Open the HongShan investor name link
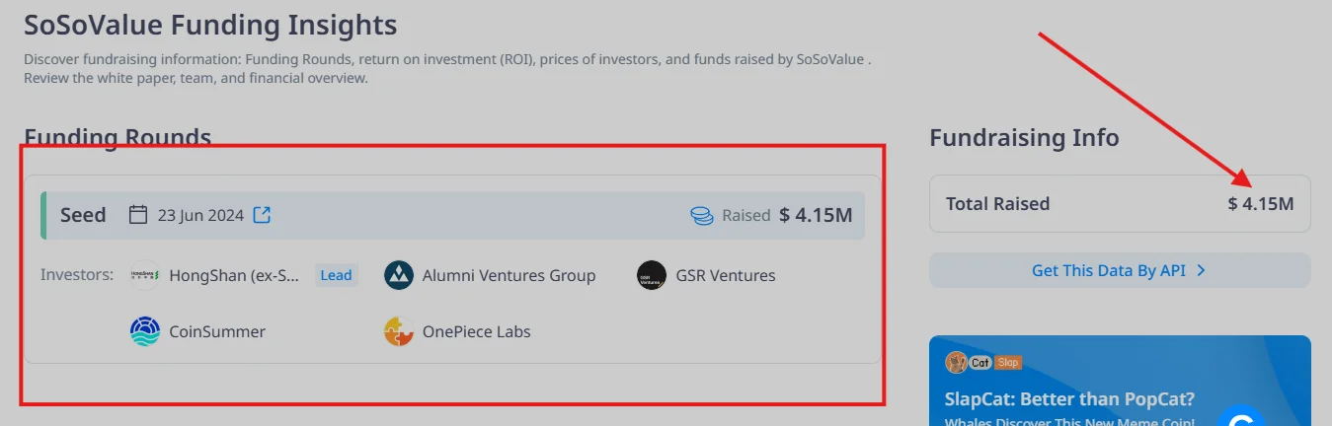Image resolution: width=1332 pixels, height=426 pixels. pyautogui.click(x=234, y=275)
